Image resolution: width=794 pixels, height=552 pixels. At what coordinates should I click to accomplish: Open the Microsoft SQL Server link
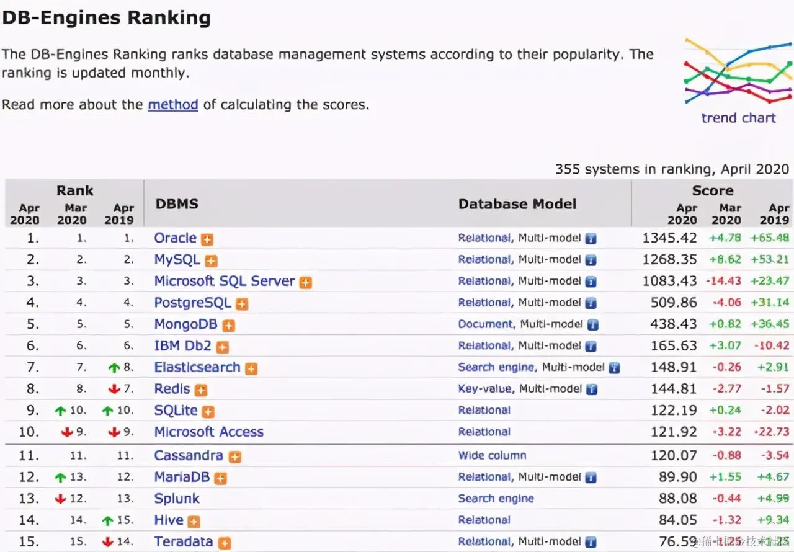pyautogui.click(x=225, y=281)
